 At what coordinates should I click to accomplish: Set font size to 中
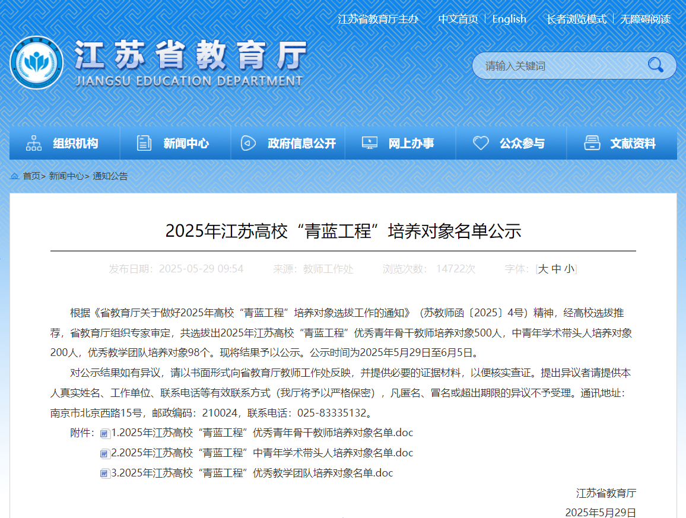pyautogui.click(x=556, y=269)
